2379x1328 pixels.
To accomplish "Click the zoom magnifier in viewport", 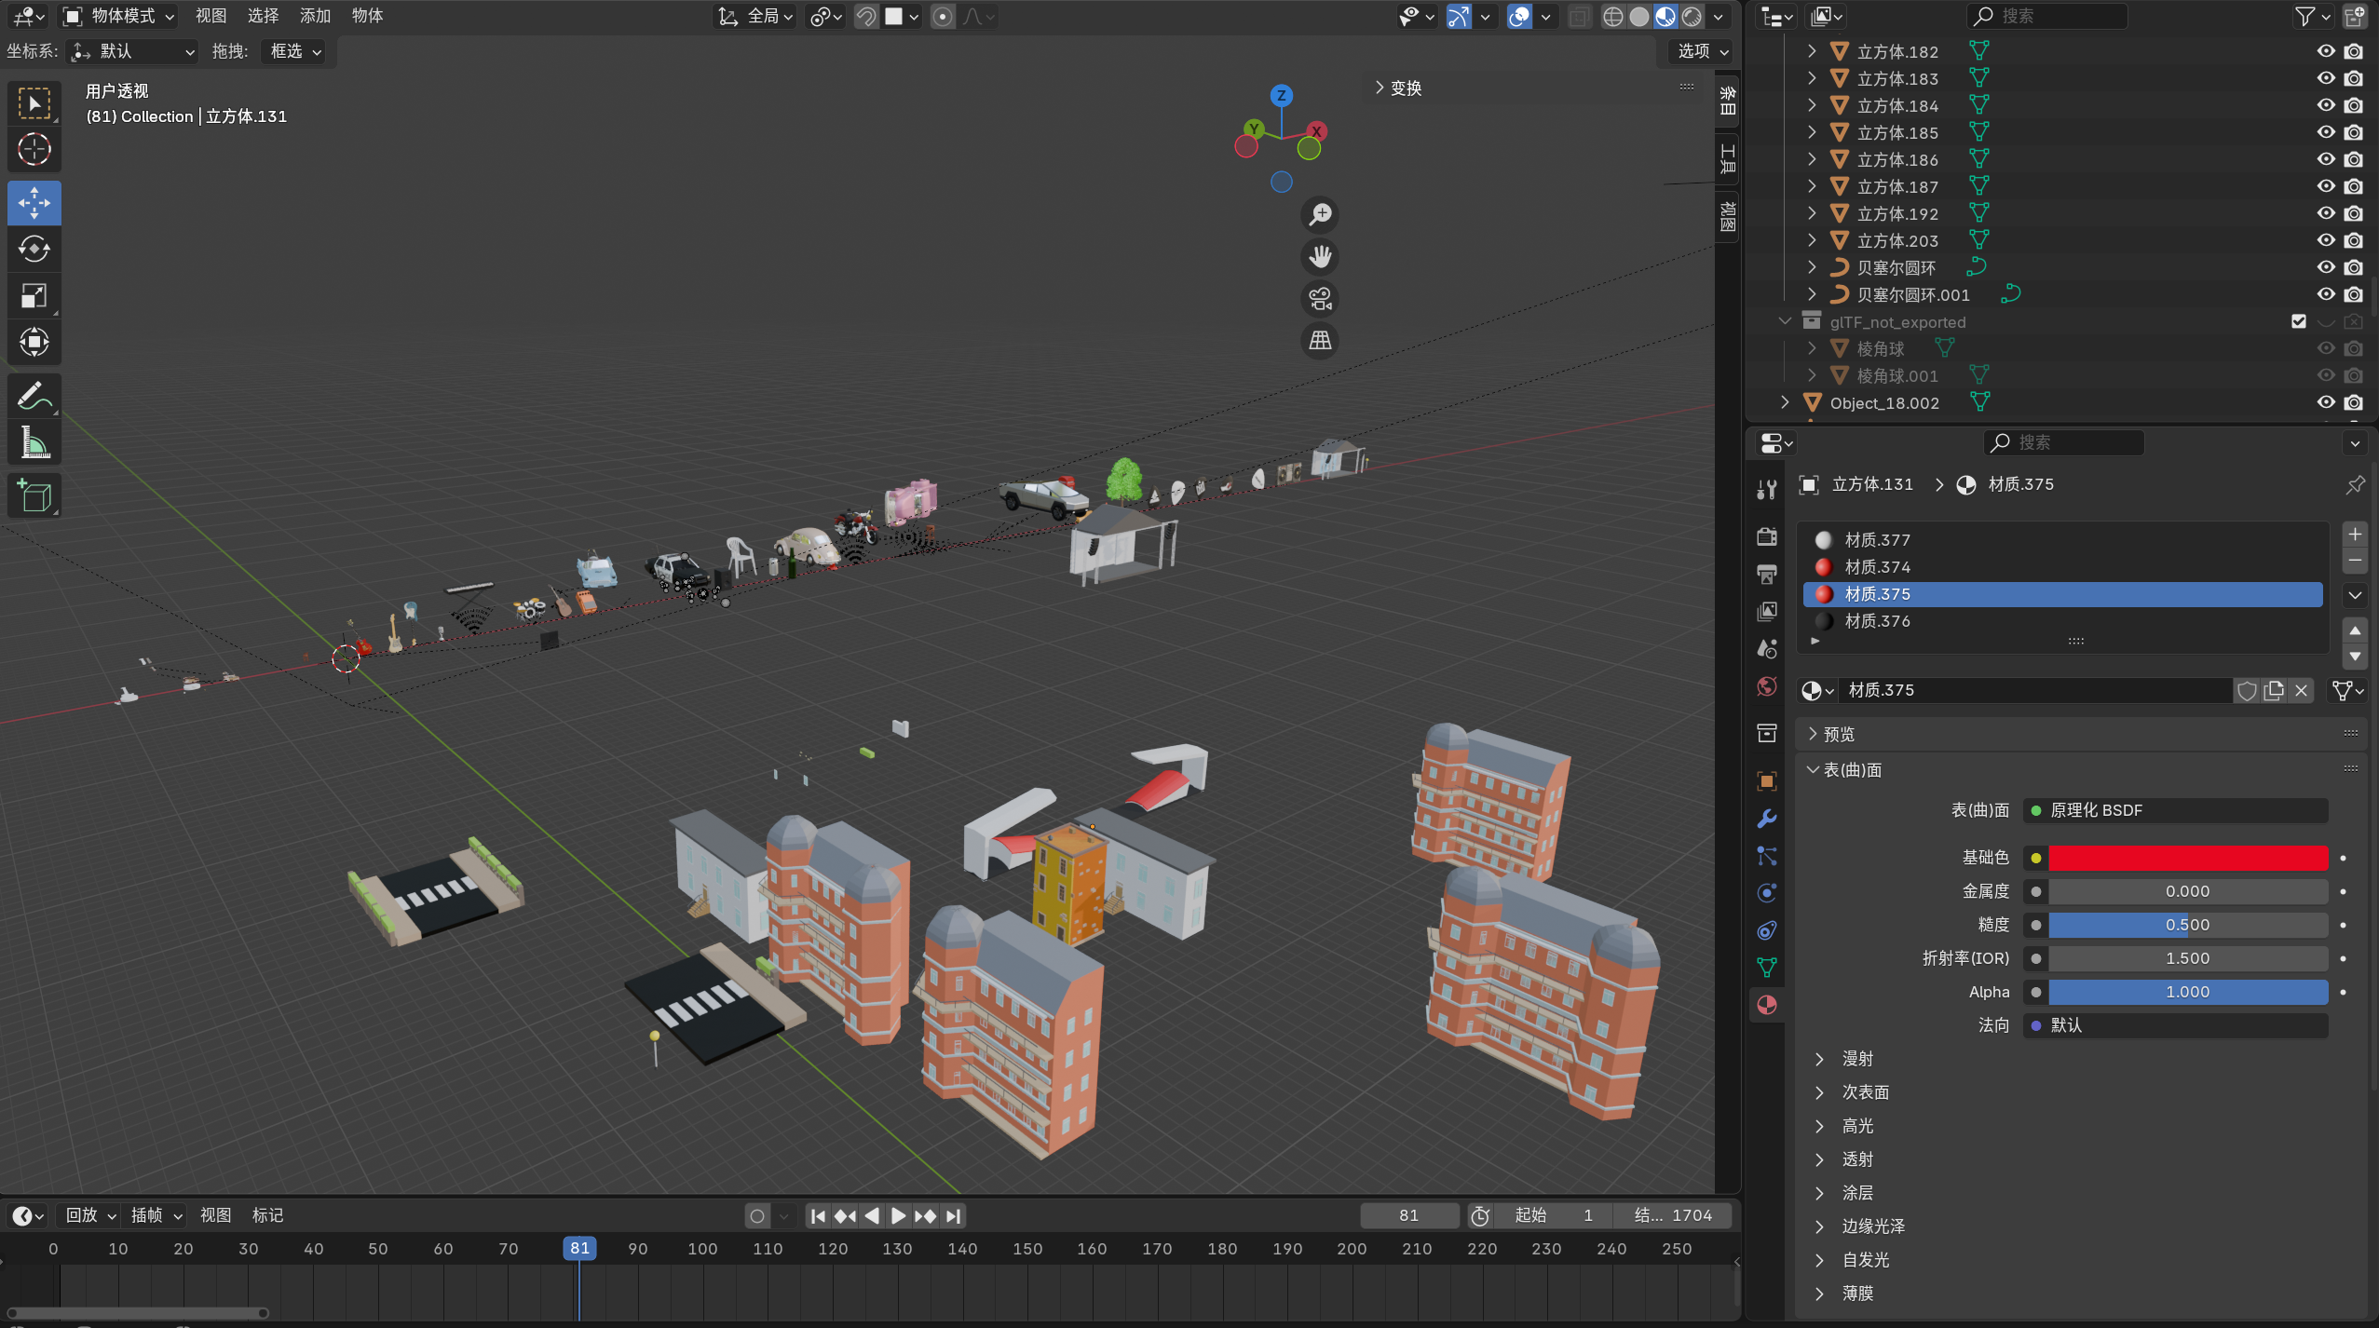I will click(1320, 214).
